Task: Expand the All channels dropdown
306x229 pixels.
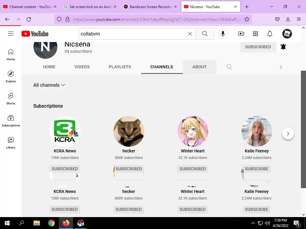Action: coord(49,85)
